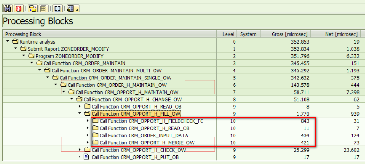Click net value 6.332
365x164 pixels.
[x=353, y=56]
